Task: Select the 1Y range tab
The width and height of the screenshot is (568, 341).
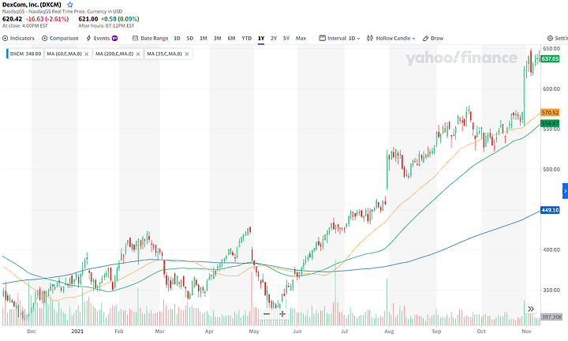Action: click(x=261, y=38)
